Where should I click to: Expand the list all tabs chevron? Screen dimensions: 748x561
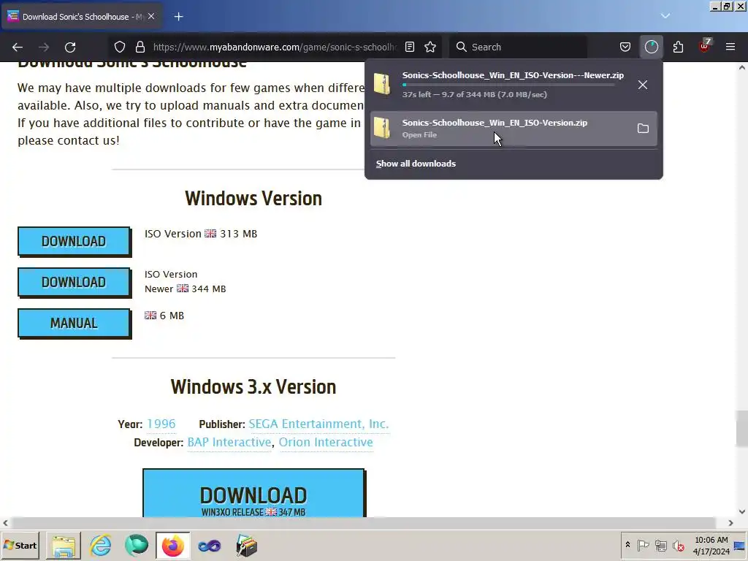[x=665, y=16]
